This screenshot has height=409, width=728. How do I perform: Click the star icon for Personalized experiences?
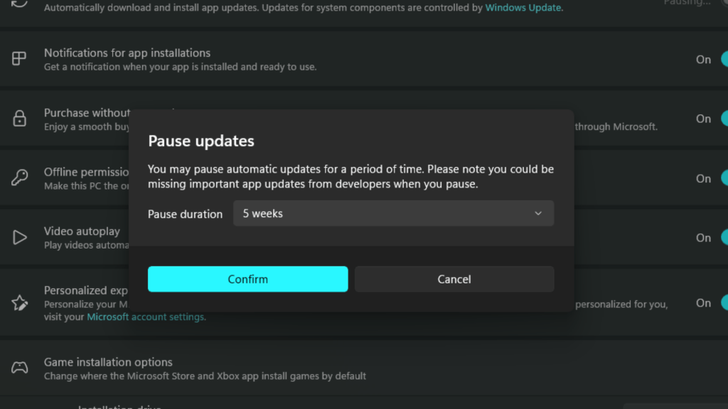point(19,303)
